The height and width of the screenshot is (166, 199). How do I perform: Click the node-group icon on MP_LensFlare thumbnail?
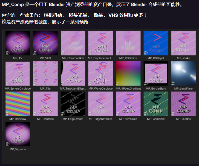(173, 83)
